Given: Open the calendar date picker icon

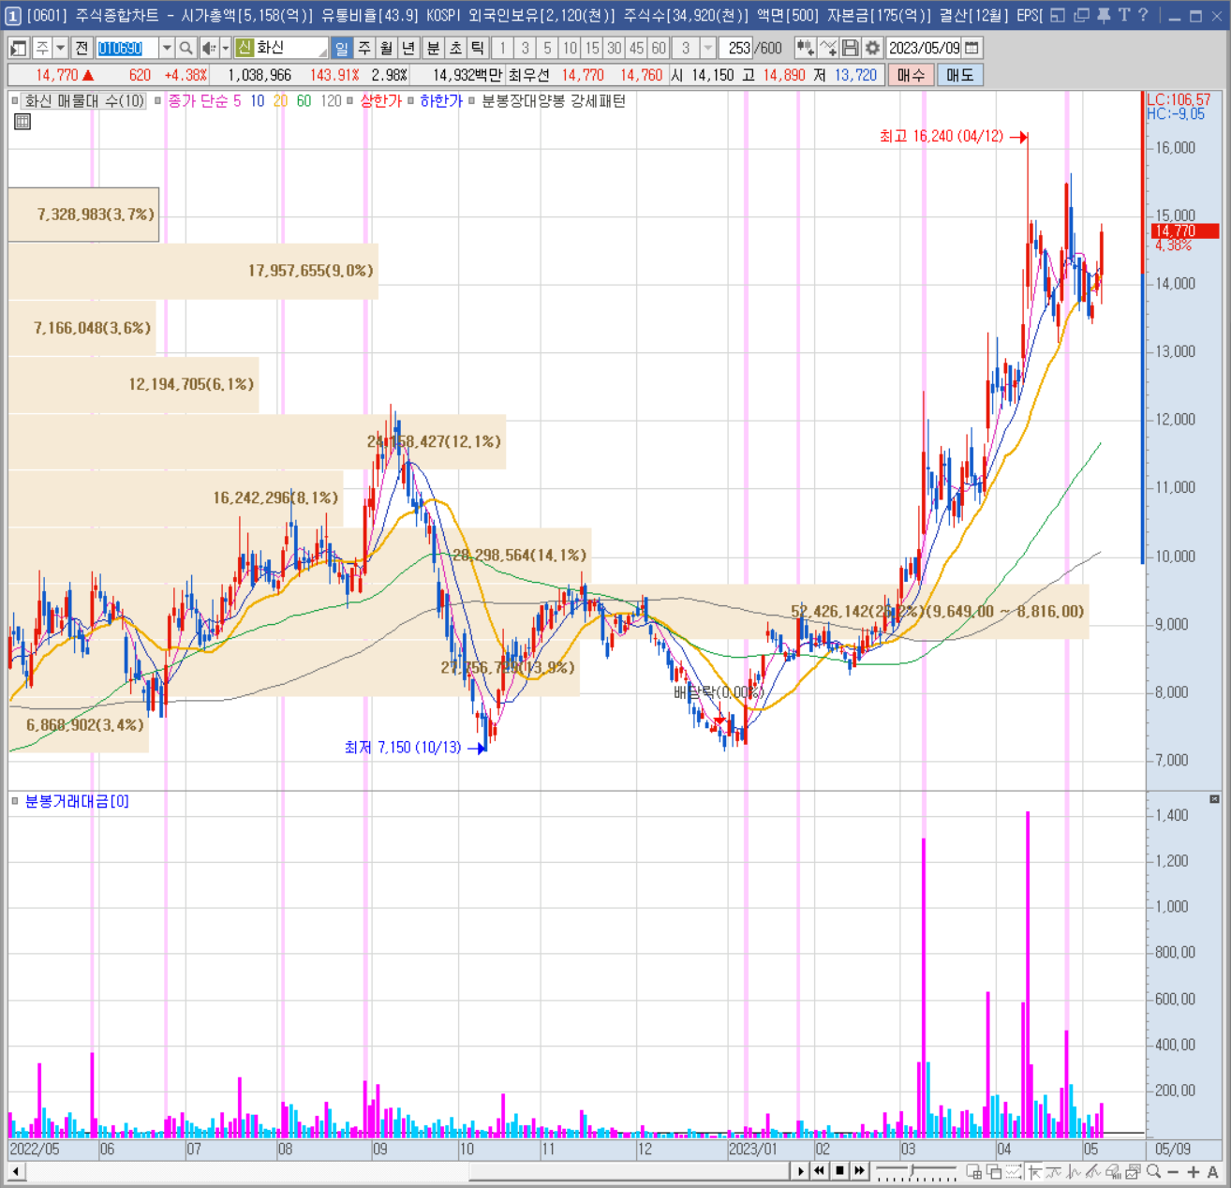Looking at the screenshot, I should [x=971, y=48].
